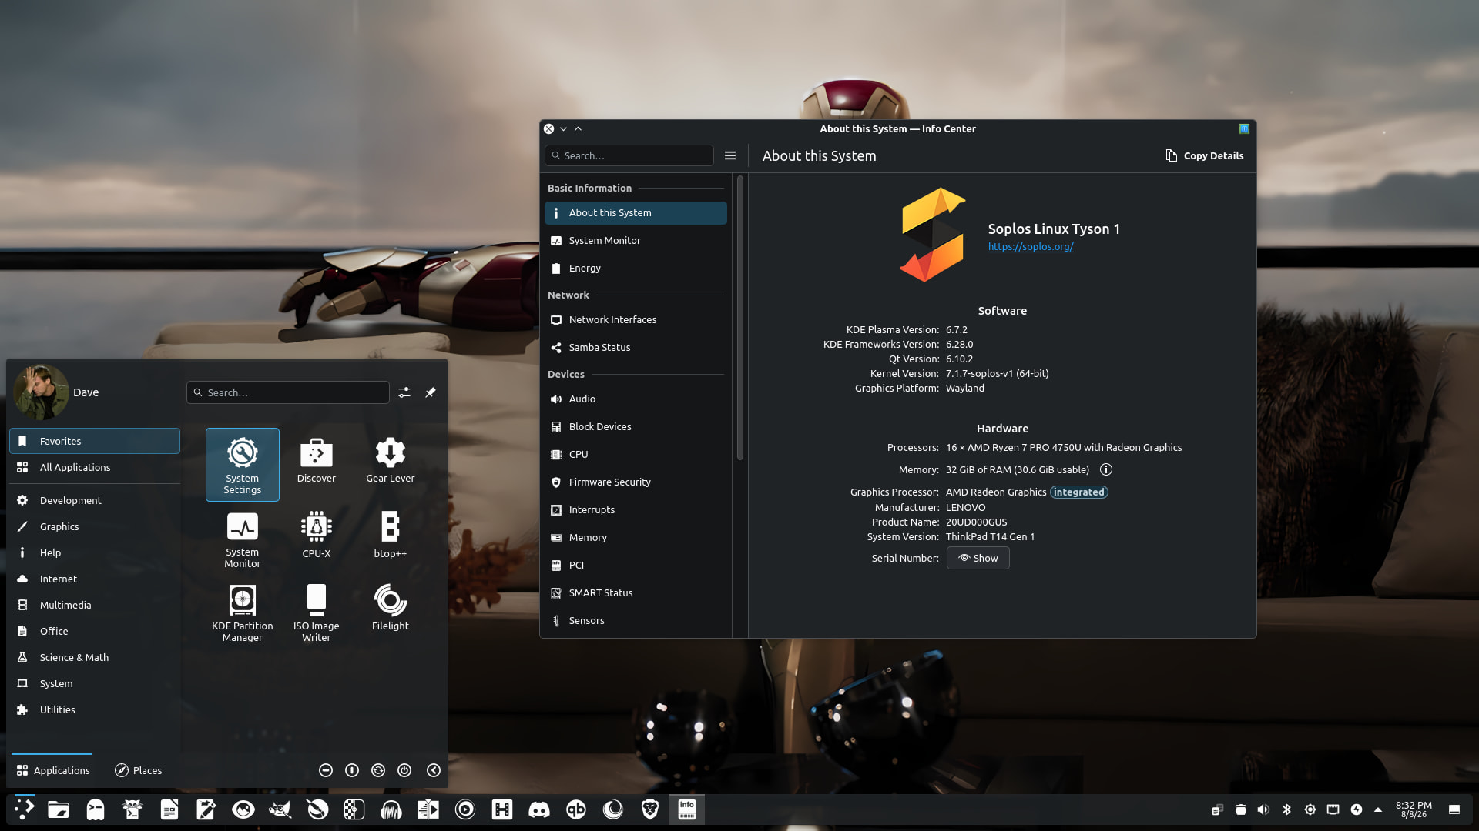Pin the application launcher open
The image size is (1479, 831).
431,392
